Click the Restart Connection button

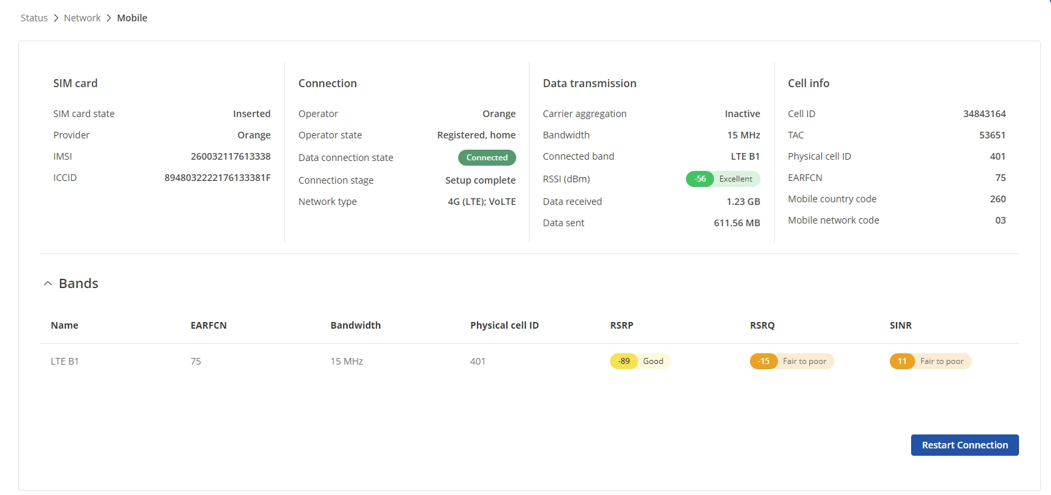coord(964,445)
